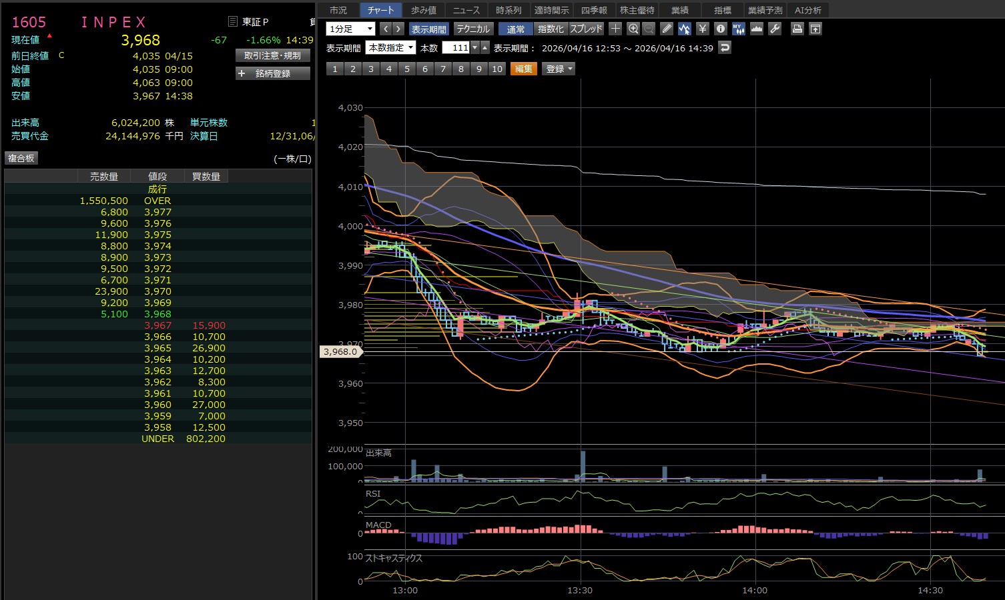Print the chart with printer icon
Image resolution: width=1005 pixels, height=600 pixels.
coord(797,29)
